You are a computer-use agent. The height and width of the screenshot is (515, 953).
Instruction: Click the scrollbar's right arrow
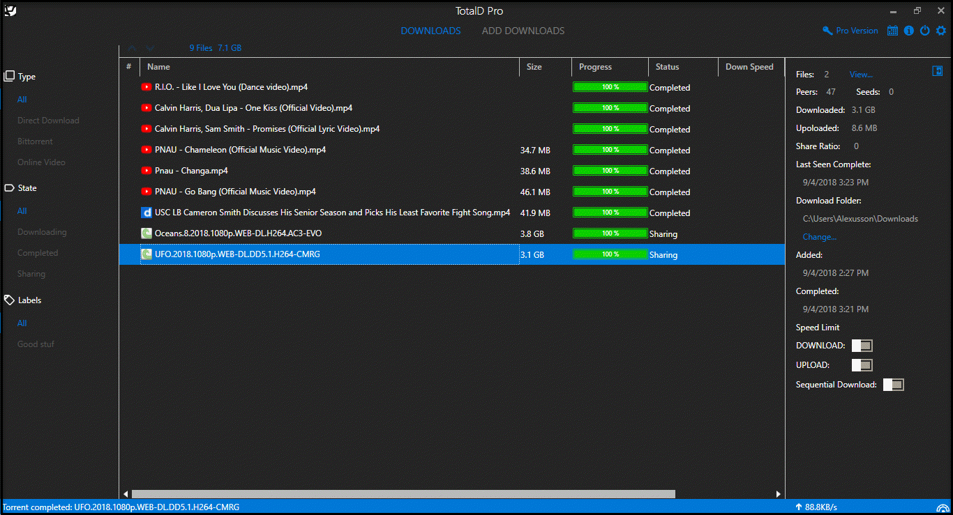(779, 494)
